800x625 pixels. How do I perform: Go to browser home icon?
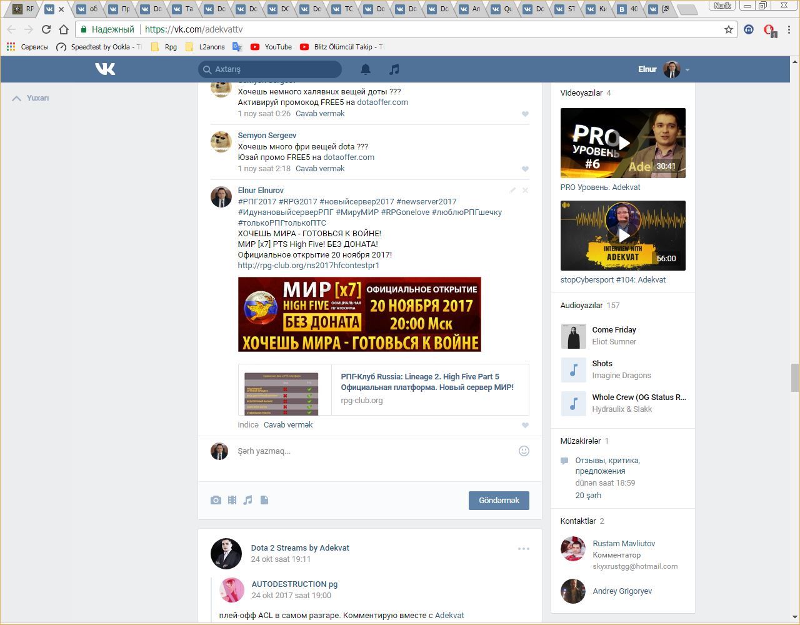63,29
